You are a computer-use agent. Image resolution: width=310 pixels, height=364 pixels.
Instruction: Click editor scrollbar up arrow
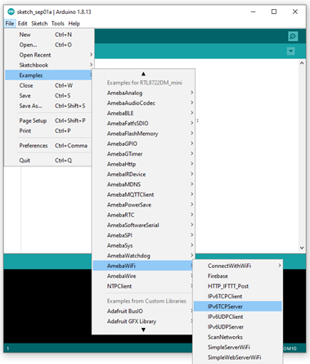302,63
